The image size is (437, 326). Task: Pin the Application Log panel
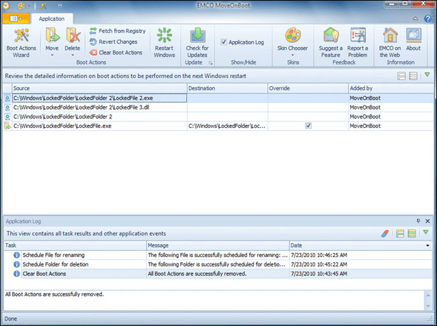tap(418, 220)
